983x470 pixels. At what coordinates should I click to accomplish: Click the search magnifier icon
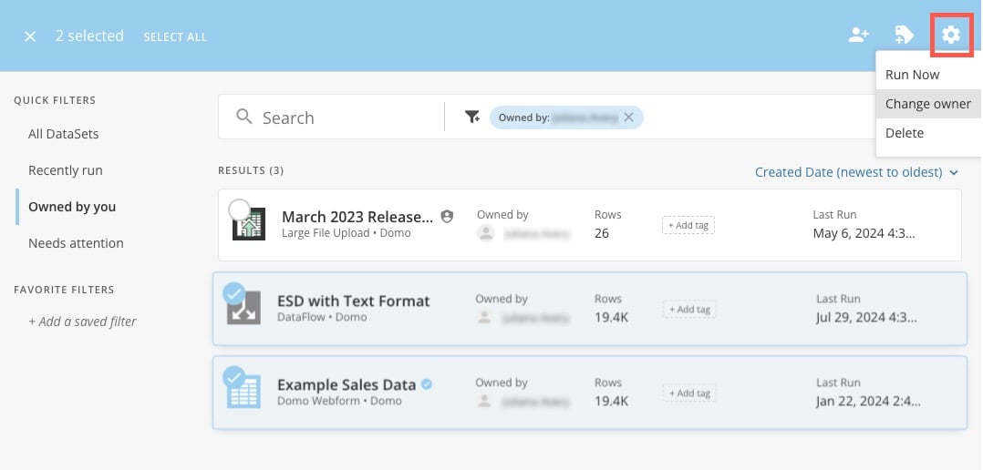click(x=243, y=117)
